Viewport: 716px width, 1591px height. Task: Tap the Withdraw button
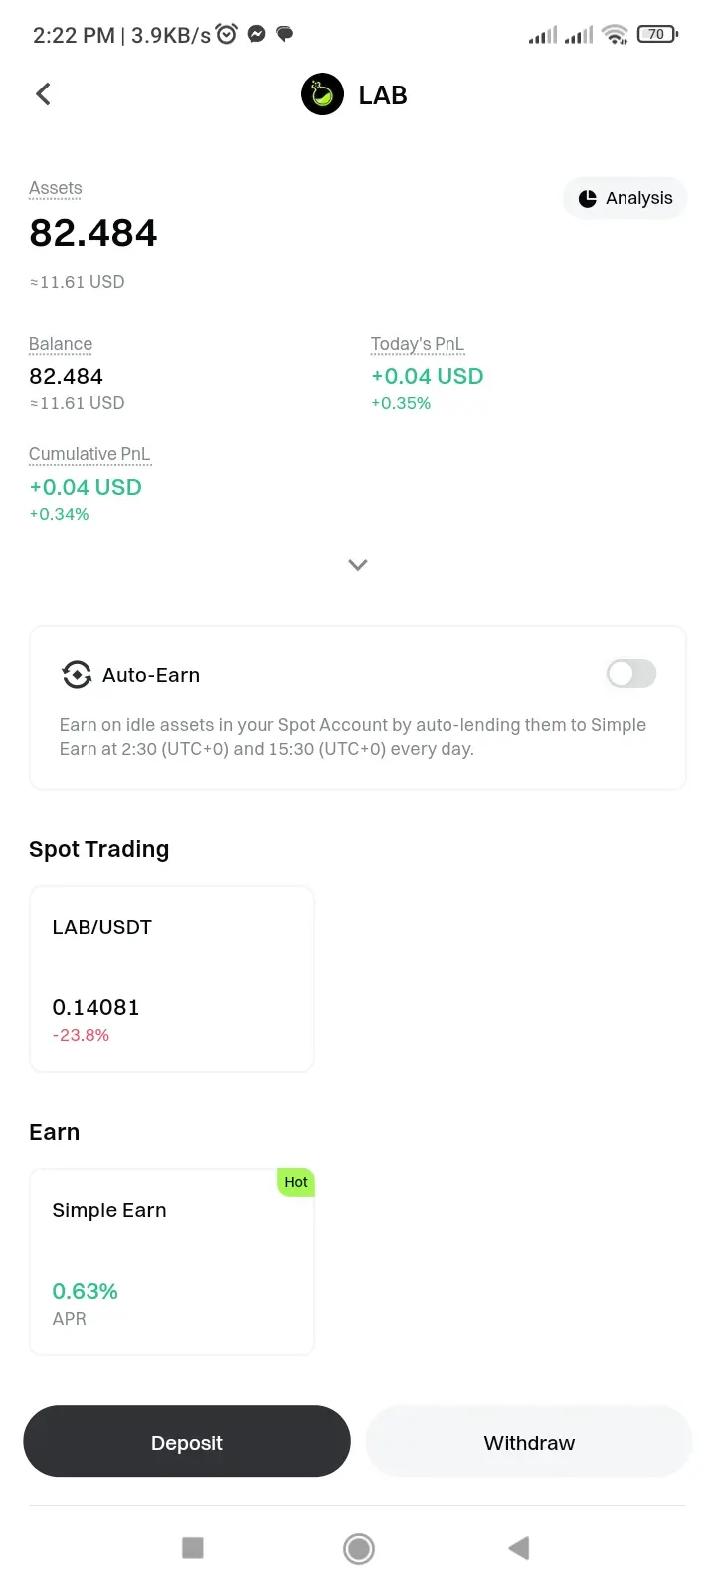529,1442
